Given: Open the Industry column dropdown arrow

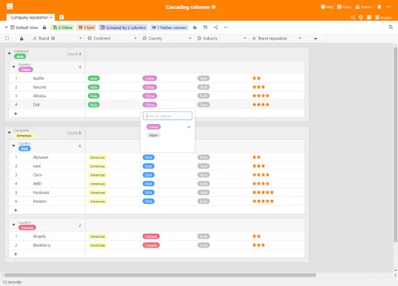Looking at the screenshot, I should point(245,38).
